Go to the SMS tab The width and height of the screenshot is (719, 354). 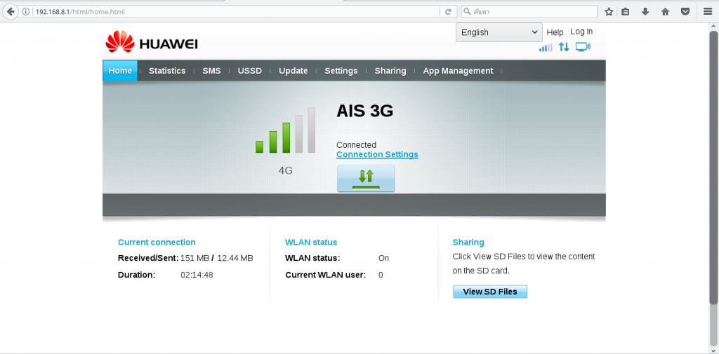[x=211, y=71]
